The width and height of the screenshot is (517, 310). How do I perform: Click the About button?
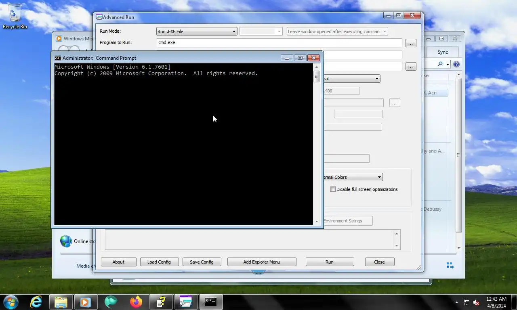click(118, 262)
